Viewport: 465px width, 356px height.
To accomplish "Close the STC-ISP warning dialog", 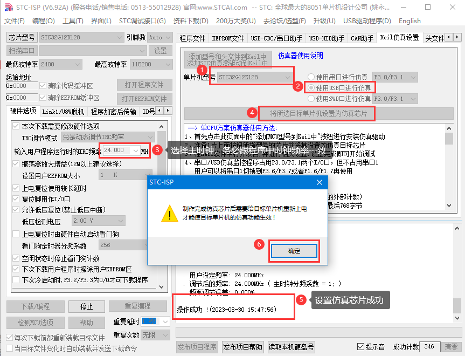I will 320,182.
